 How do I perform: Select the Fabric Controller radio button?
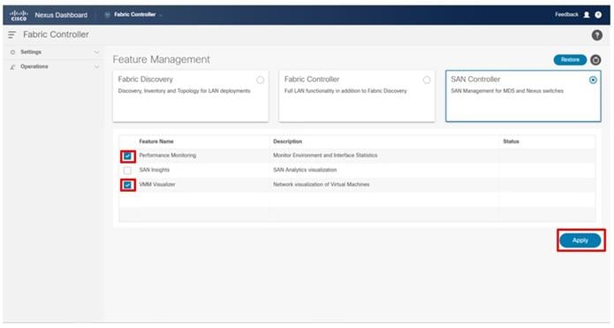(427, 80)
